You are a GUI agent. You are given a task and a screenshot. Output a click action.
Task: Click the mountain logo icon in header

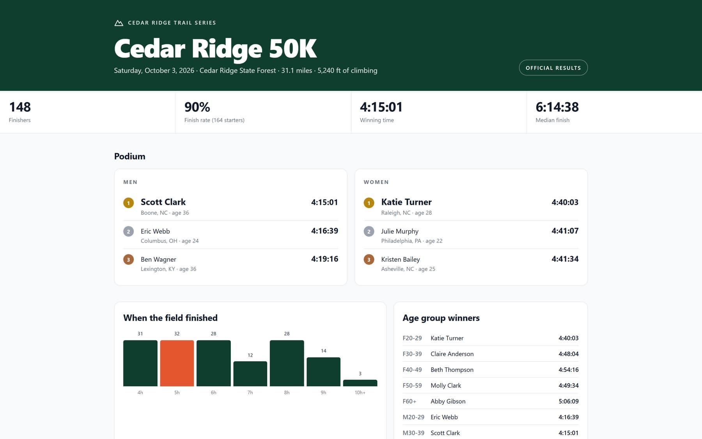coord(119,23)
